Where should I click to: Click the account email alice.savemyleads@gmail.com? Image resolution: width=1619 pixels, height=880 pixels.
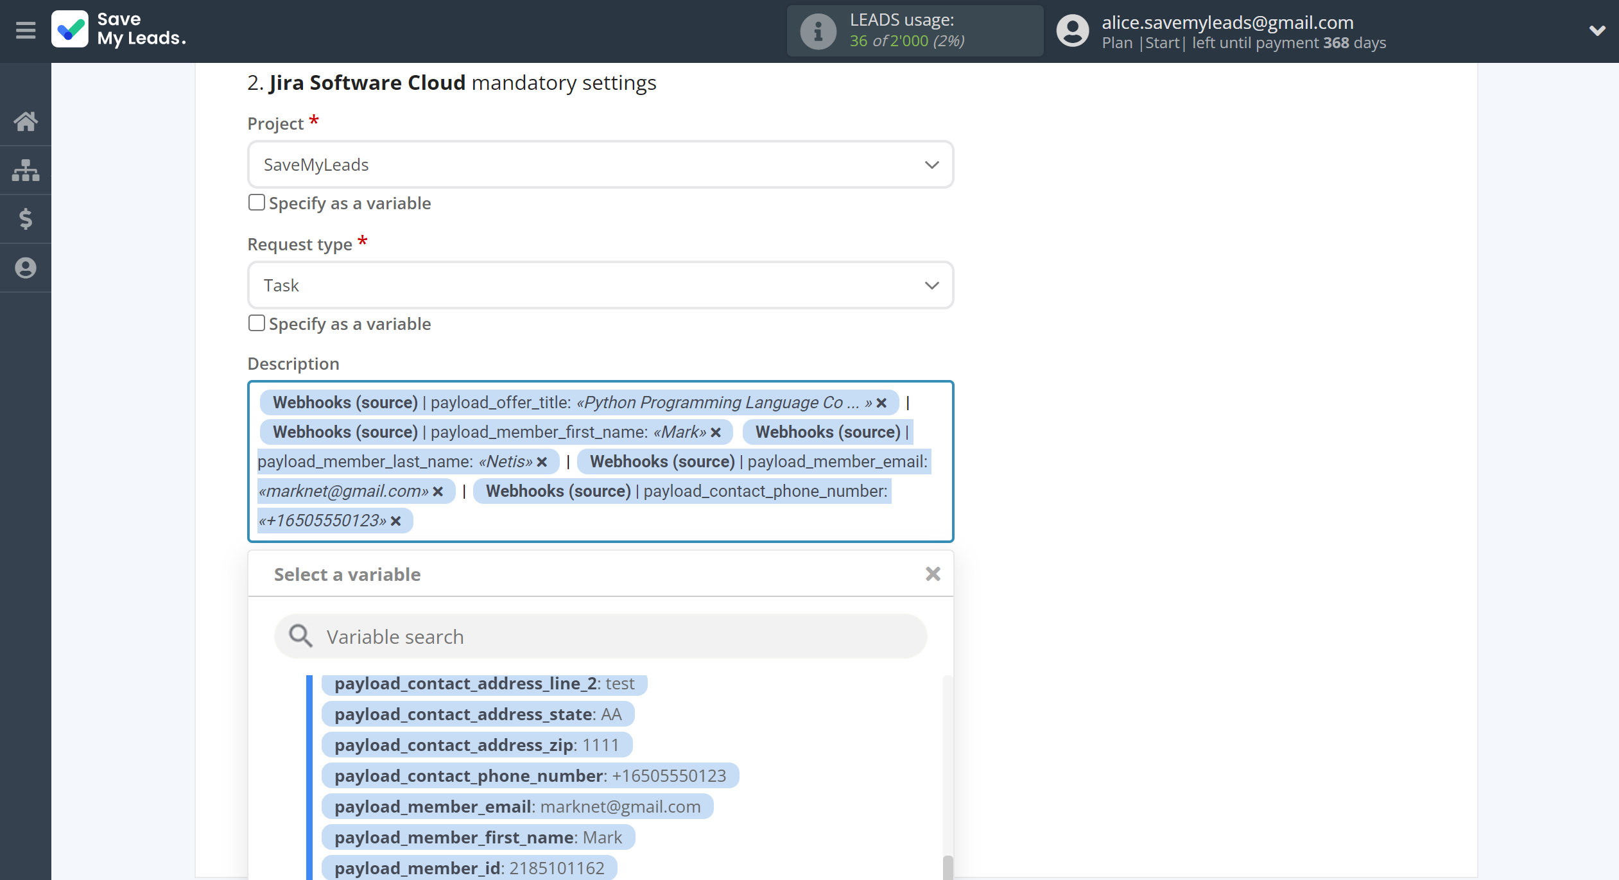[1227, 22]
